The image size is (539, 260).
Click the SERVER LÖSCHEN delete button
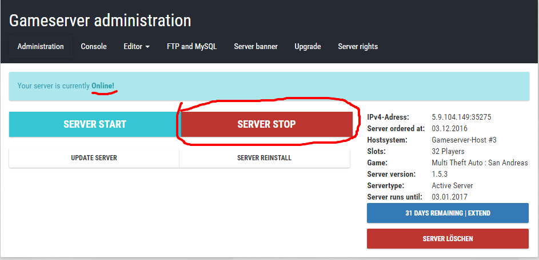(x=448, y=238)
